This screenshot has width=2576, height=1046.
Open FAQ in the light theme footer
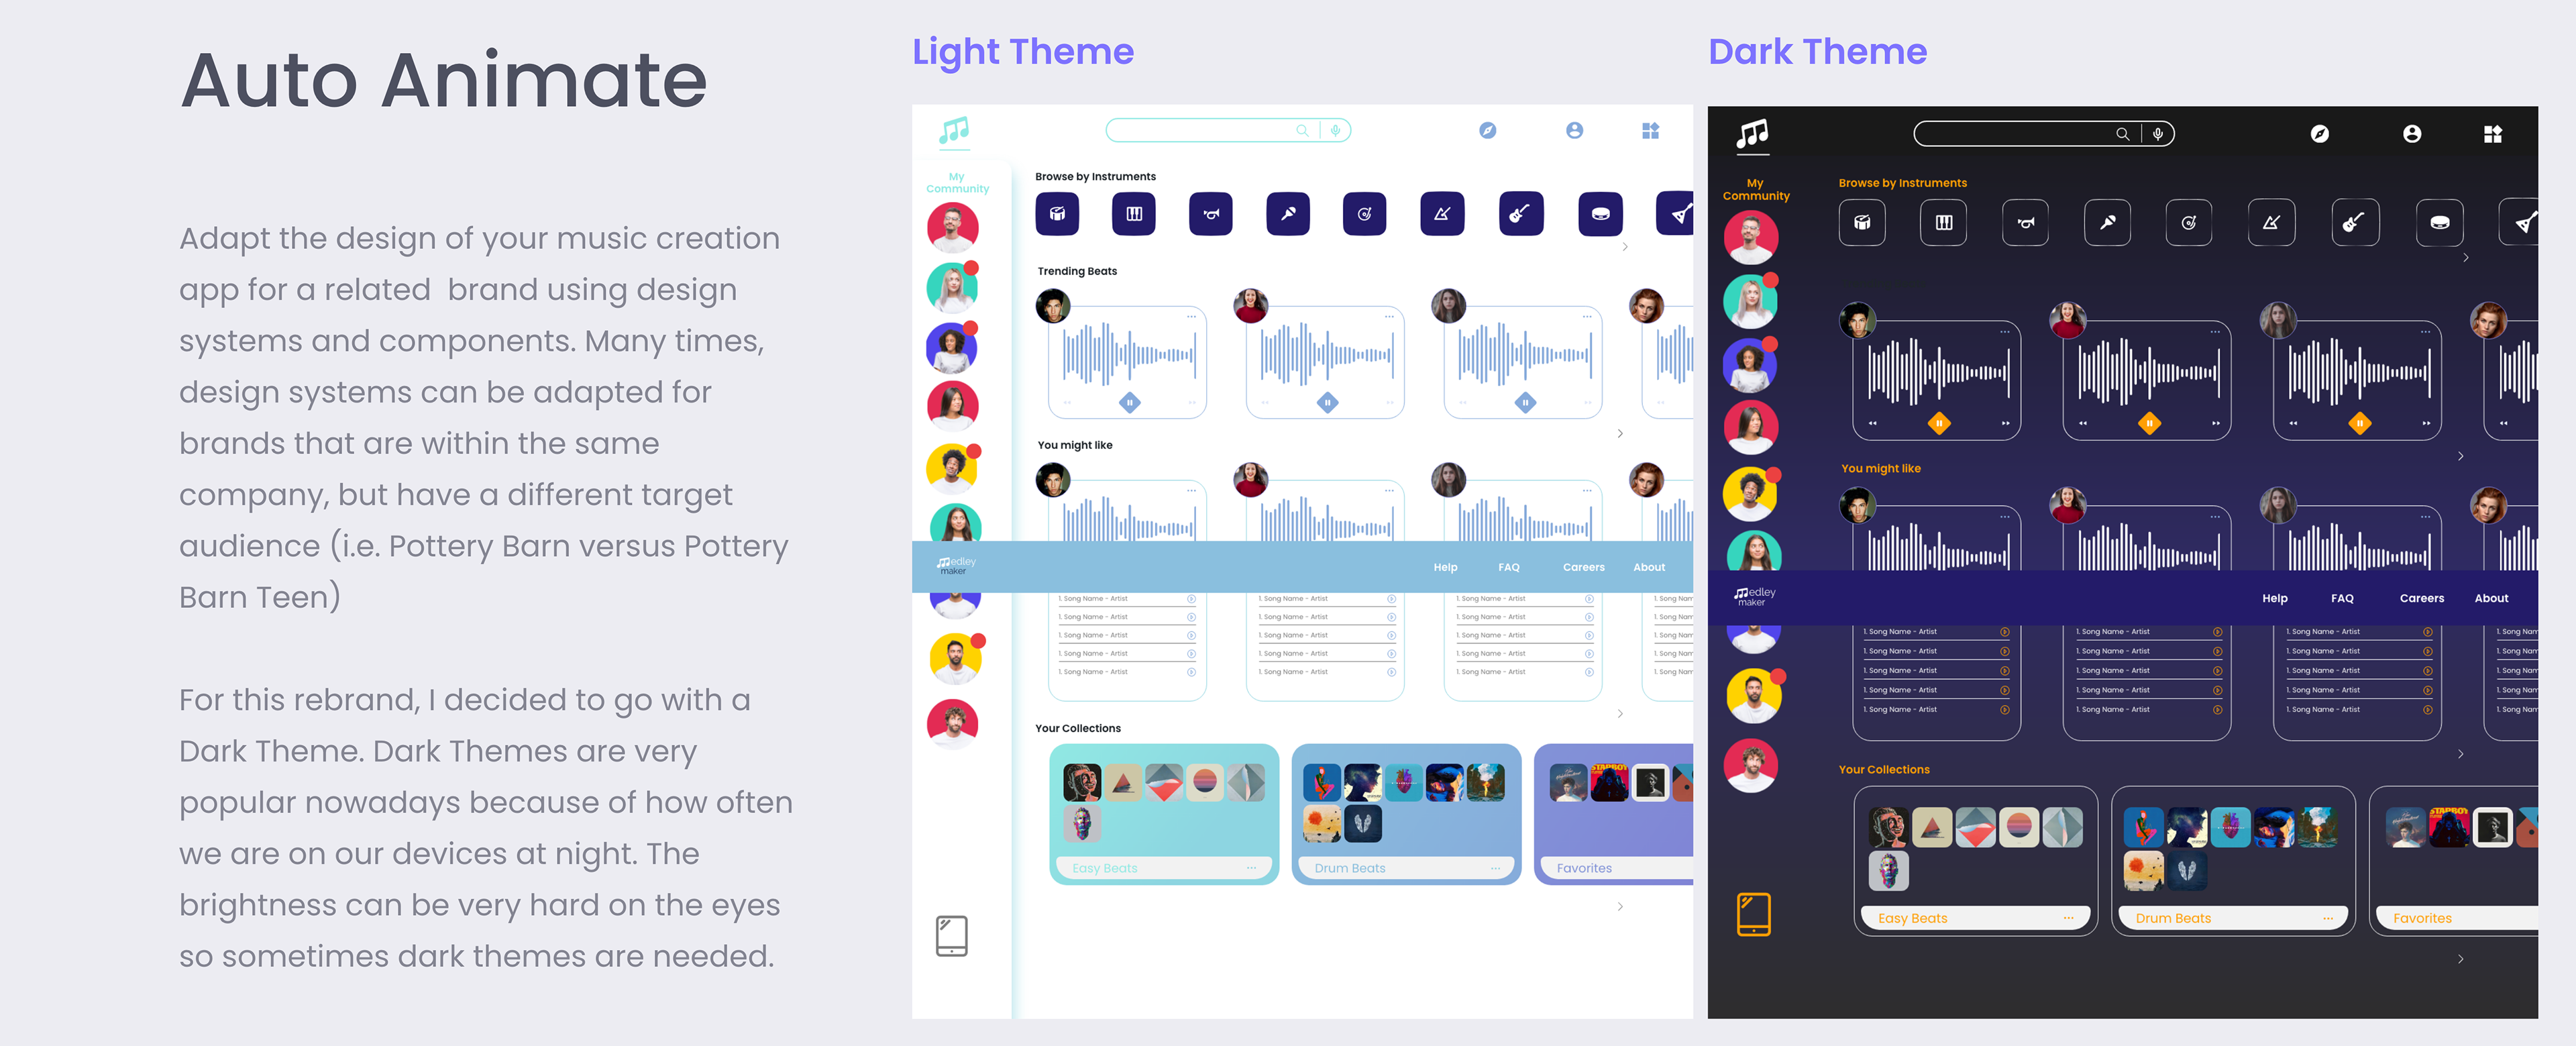(1508, 567)
